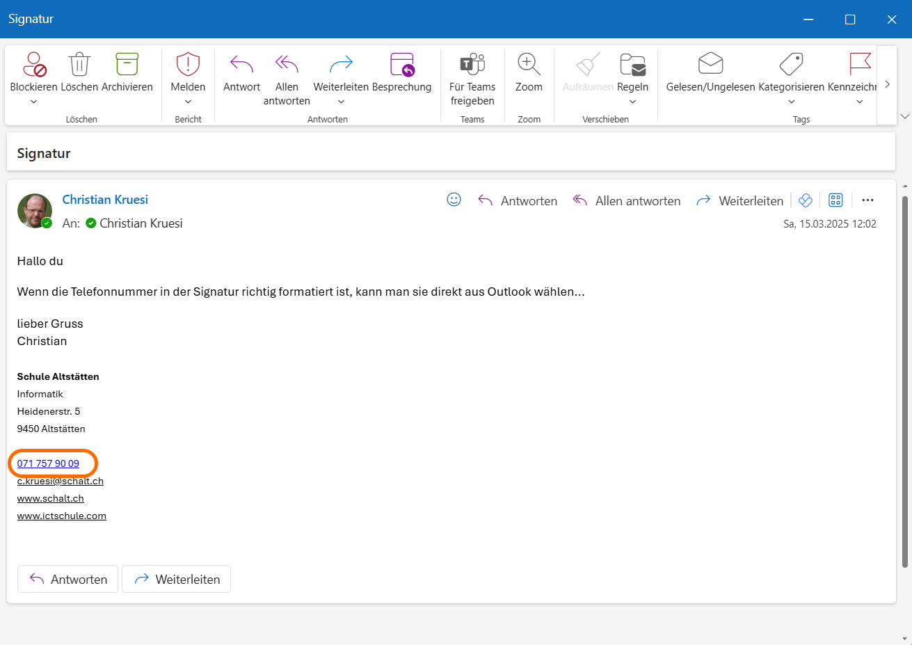Click the Für Teams freigeben icon
Image resolution: width=912 pixels, height=645 pixels.
pos(472,64)
